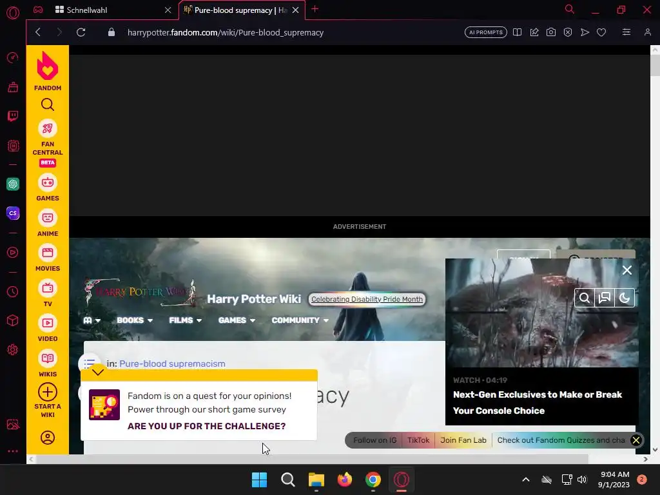Toggle dark theme moon icon

[624, 298]
